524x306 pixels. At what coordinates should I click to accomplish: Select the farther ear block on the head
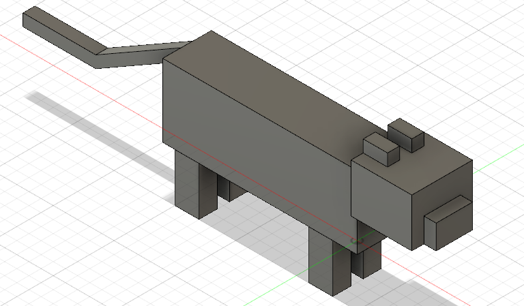(x=406, y=135)
